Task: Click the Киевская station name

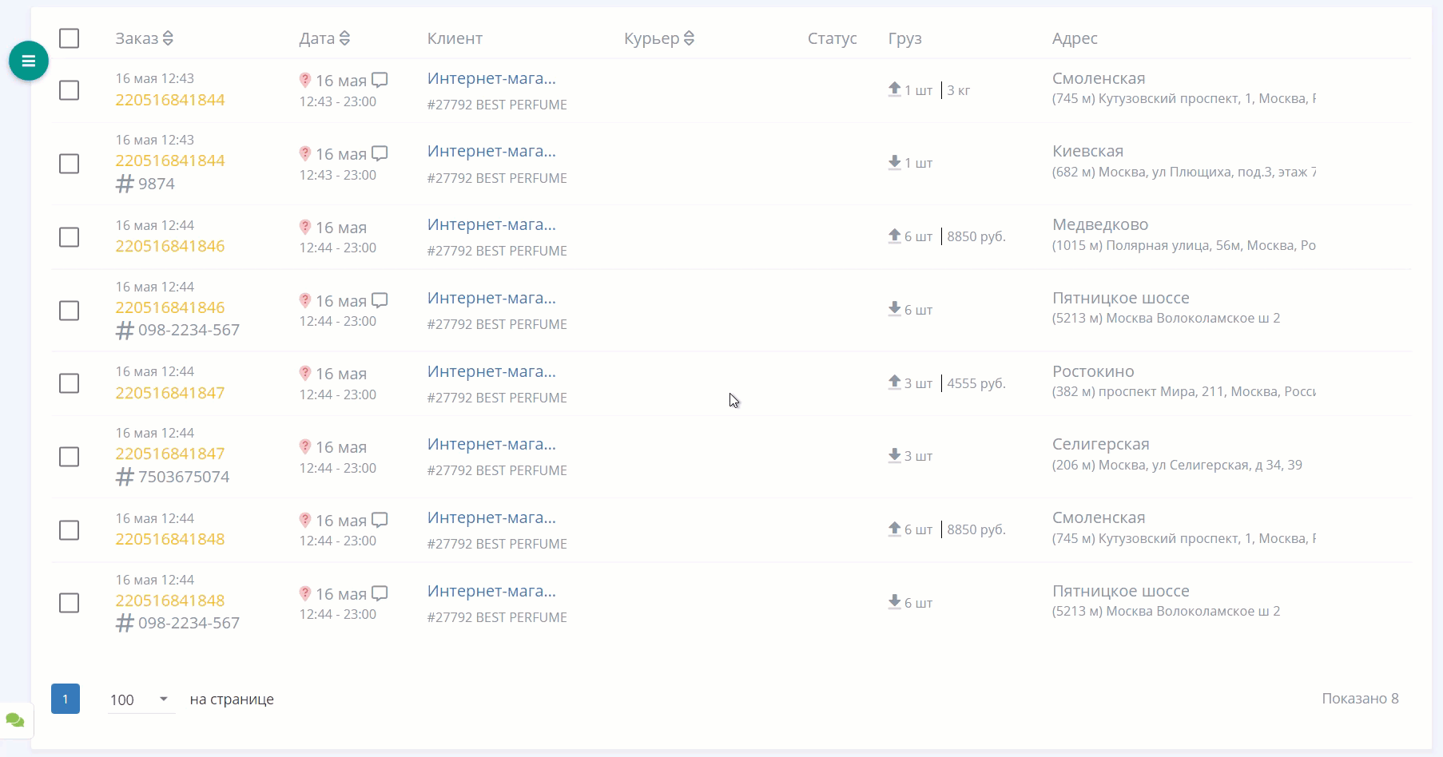Action: pos(1087,151)
